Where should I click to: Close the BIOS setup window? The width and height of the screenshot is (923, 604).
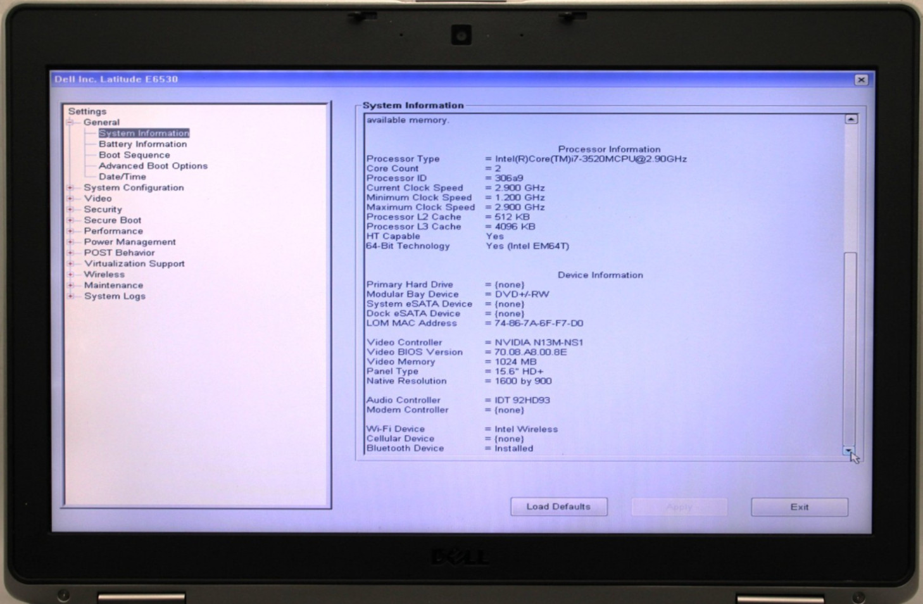click(x=861, y=80)
